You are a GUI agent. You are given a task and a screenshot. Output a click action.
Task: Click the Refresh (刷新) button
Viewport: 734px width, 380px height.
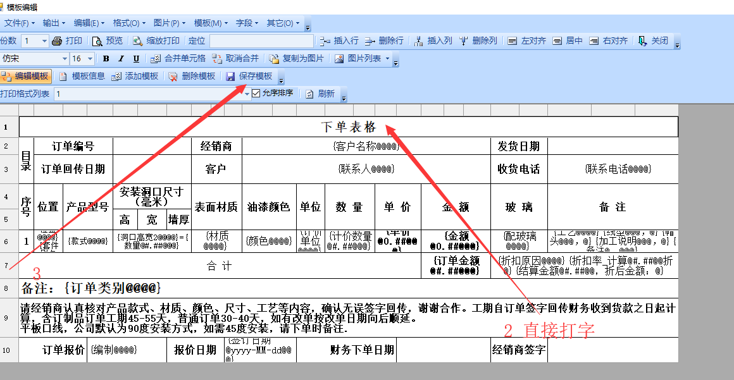[x=320, y=94]
